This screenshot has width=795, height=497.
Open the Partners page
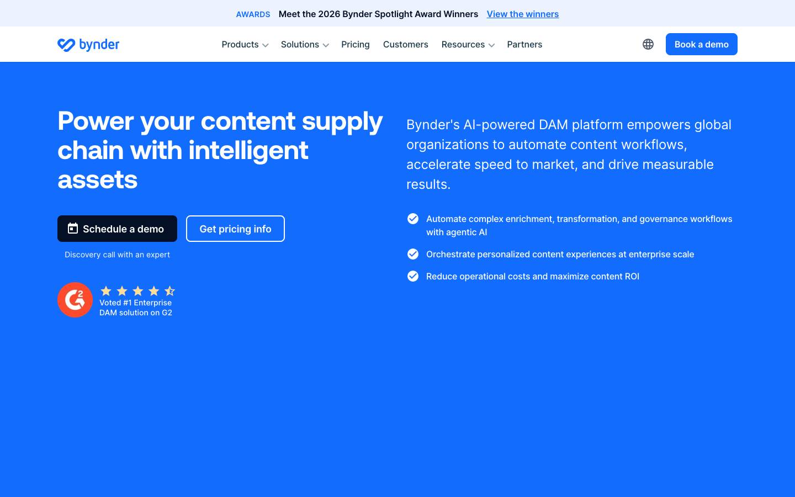pos(524,44)
